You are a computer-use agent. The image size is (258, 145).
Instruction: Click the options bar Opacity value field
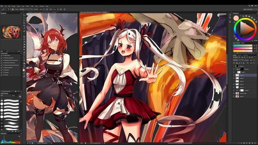[x=41, y=9]
